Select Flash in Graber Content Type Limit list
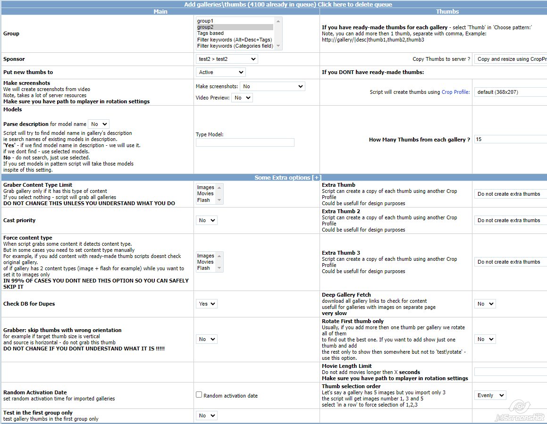547x424 pixels. pyautogui.click(x=206, y=200)
